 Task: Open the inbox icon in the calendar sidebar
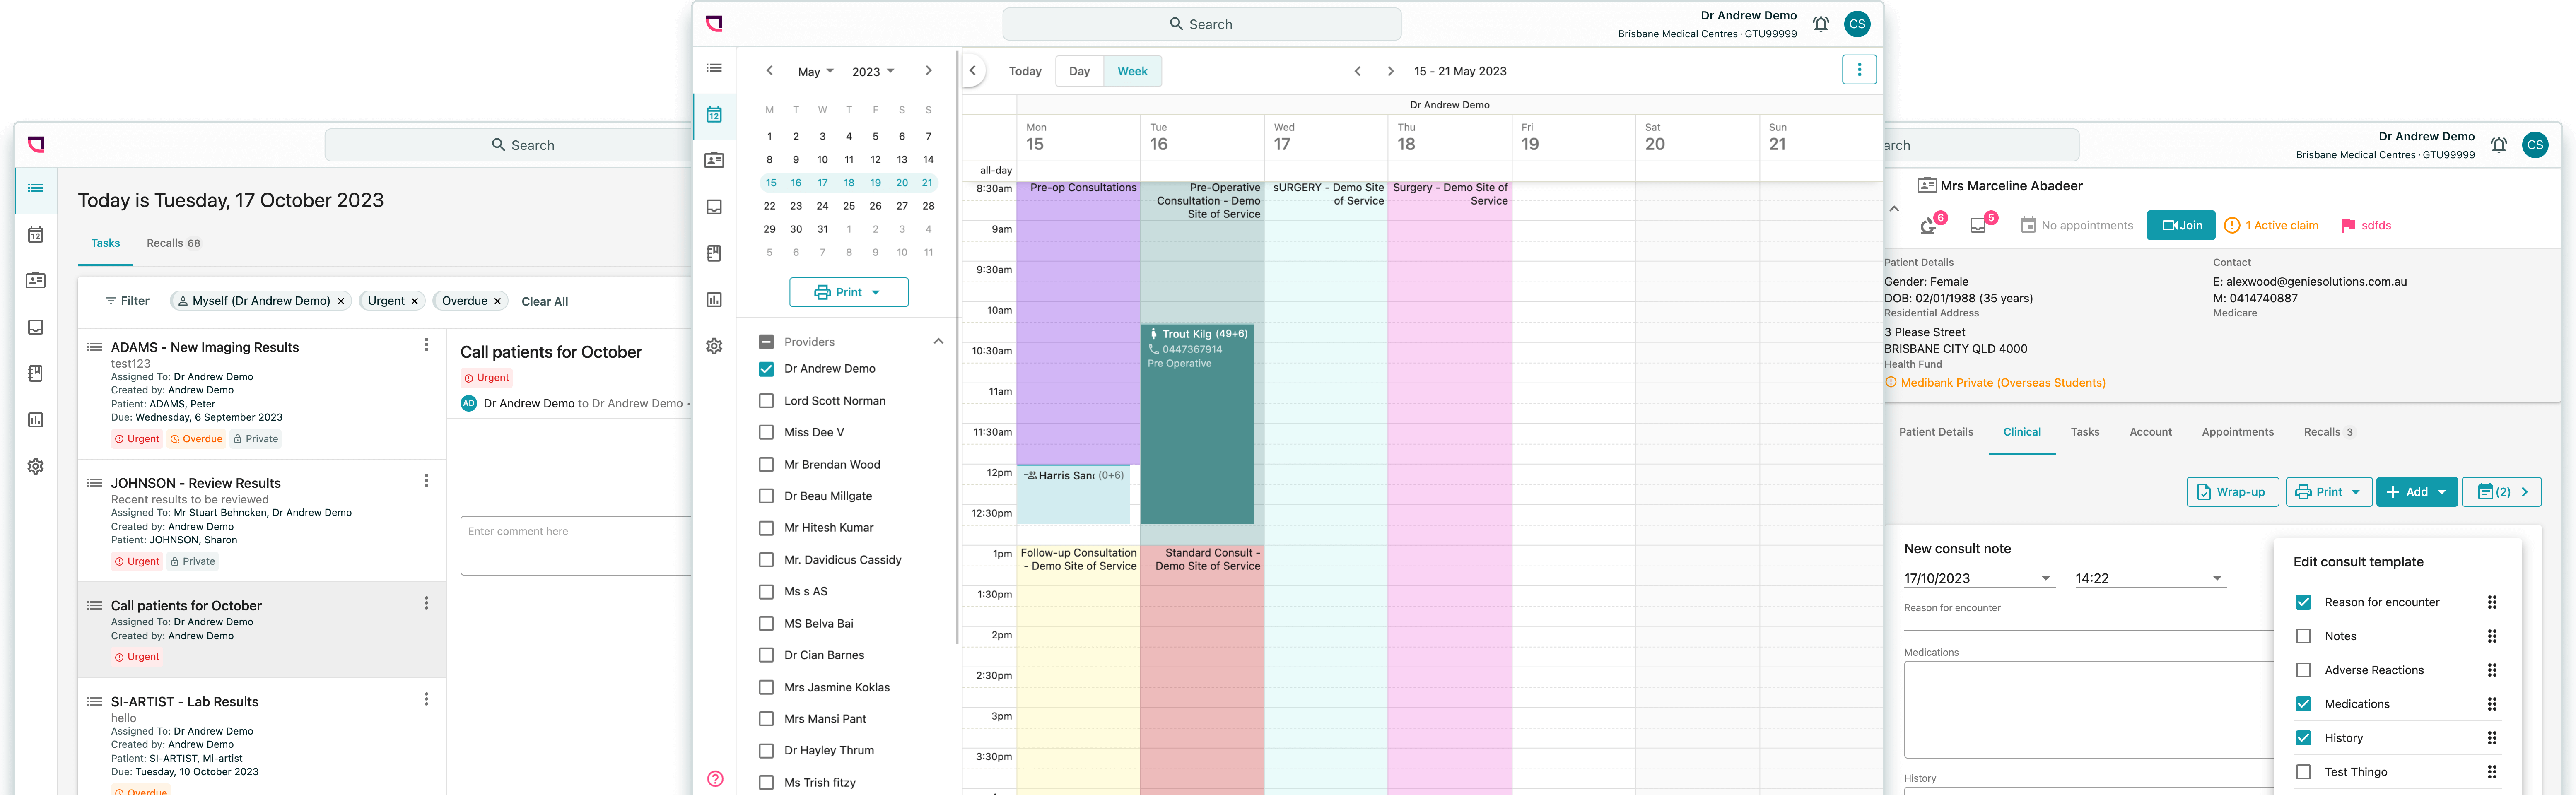(714, 207)
